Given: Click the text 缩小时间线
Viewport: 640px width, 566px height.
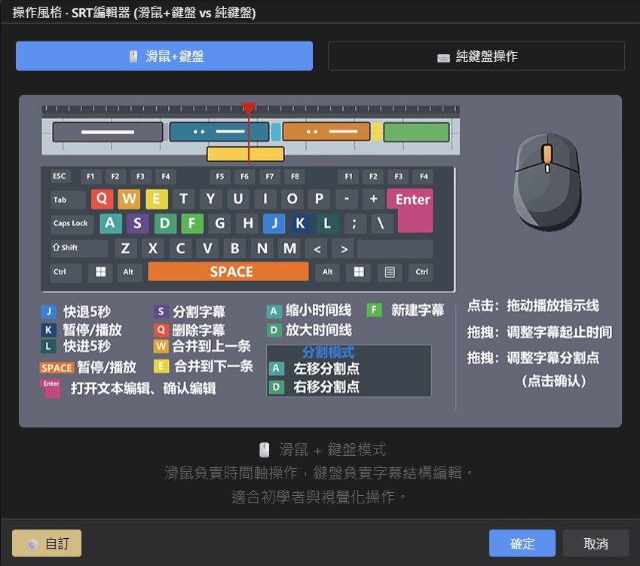Looking at the screenshot, I should click(318, 311).
